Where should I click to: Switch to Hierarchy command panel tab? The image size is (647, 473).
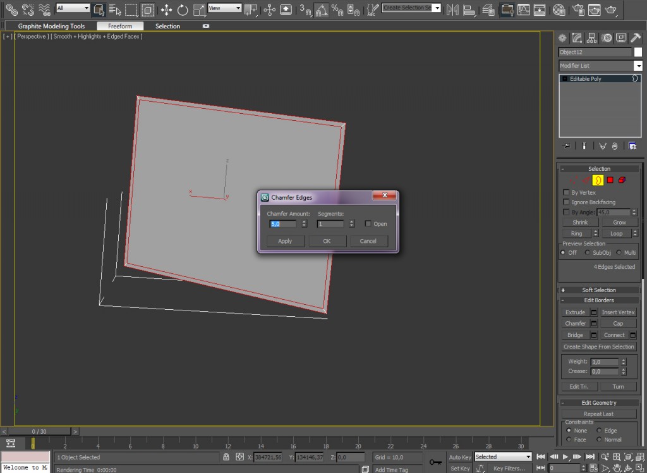pyautogui.click(x=591, y=38)
